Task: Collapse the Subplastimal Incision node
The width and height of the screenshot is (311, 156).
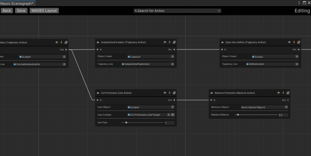Action: (x=98, y=42)
